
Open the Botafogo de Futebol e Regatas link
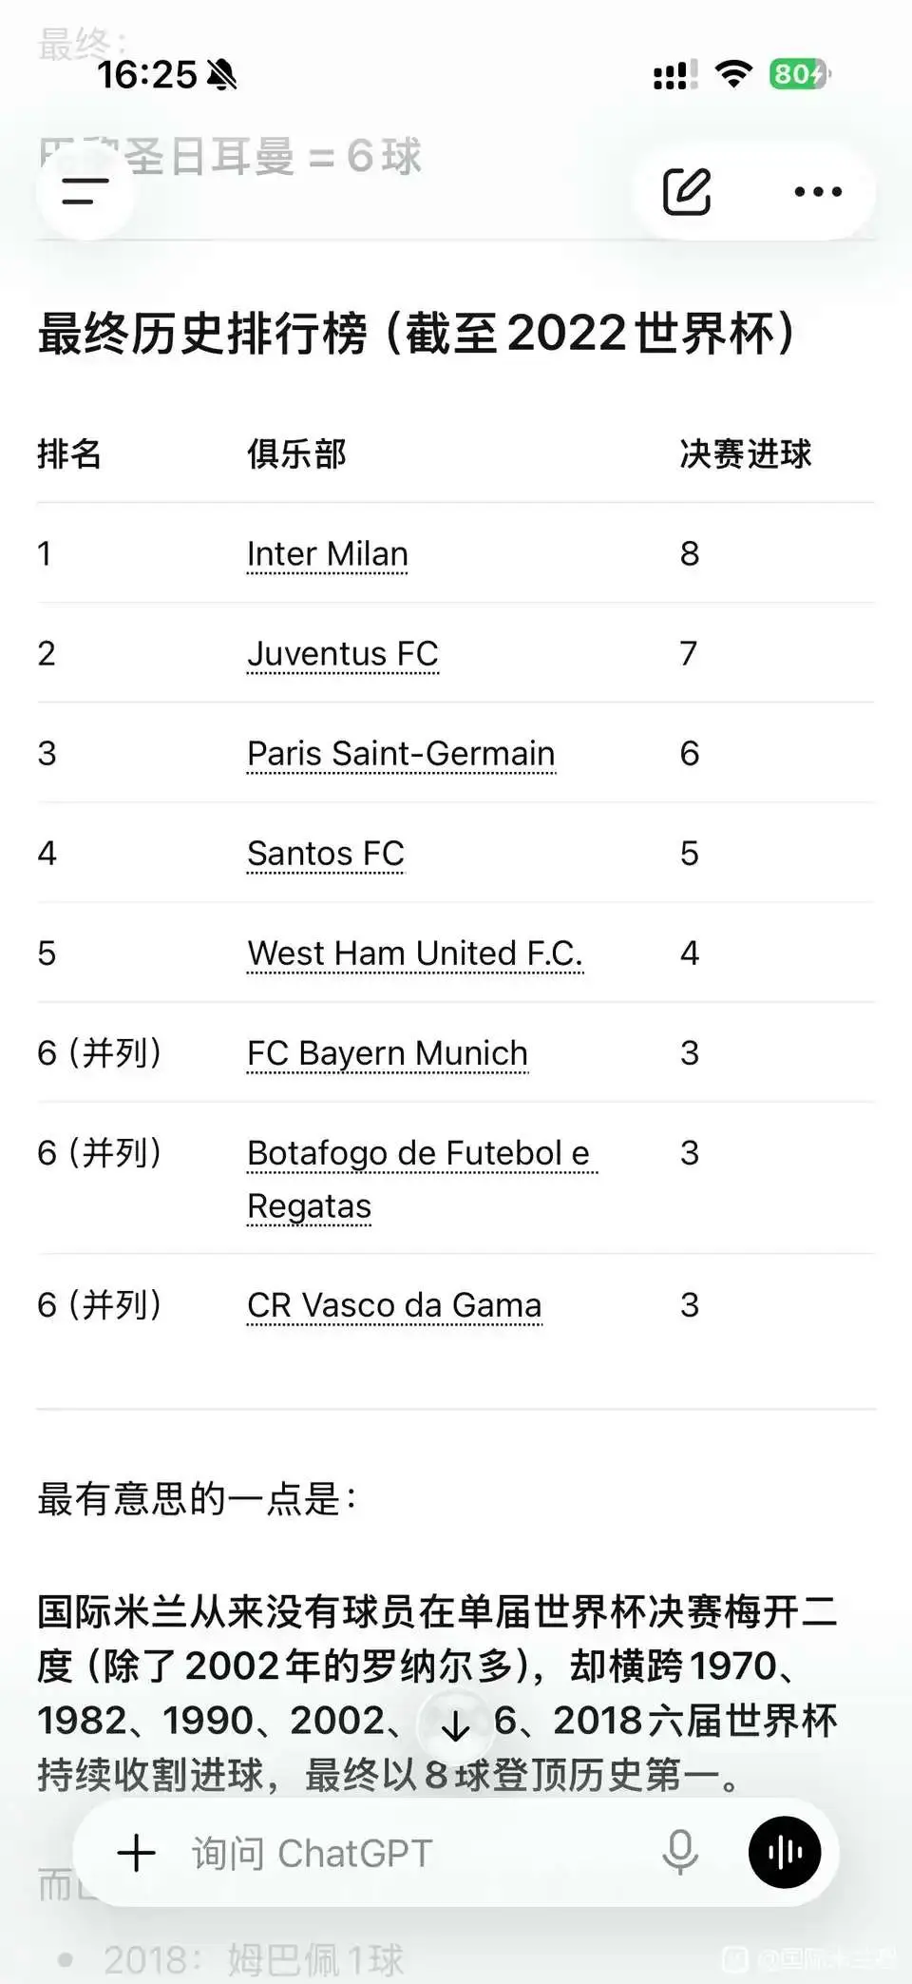(418, 1179)
